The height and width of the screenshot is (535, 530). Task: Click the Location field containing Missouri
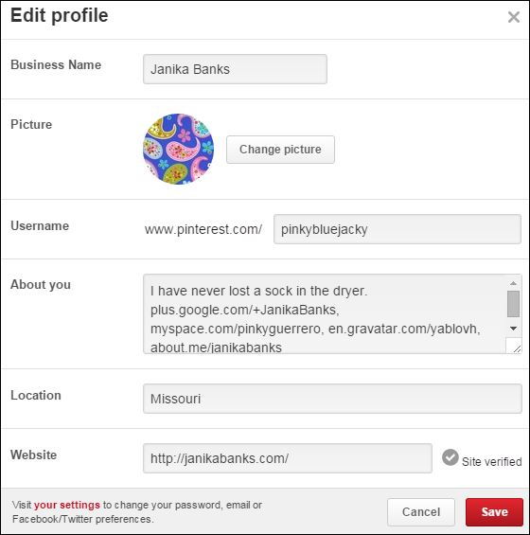tap(332, 399)
